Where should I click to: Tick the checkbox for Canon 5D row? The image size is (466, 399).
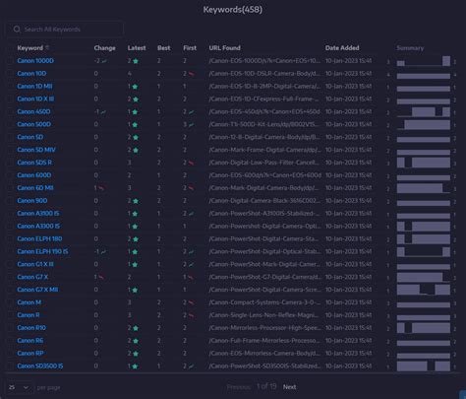tap(10, 137)
